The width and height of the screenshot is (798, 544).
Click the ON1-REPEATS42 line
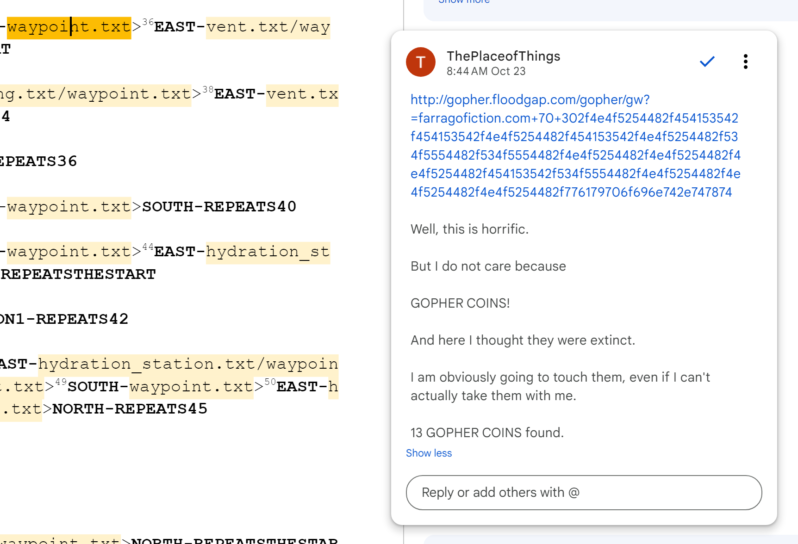(65, 319)
